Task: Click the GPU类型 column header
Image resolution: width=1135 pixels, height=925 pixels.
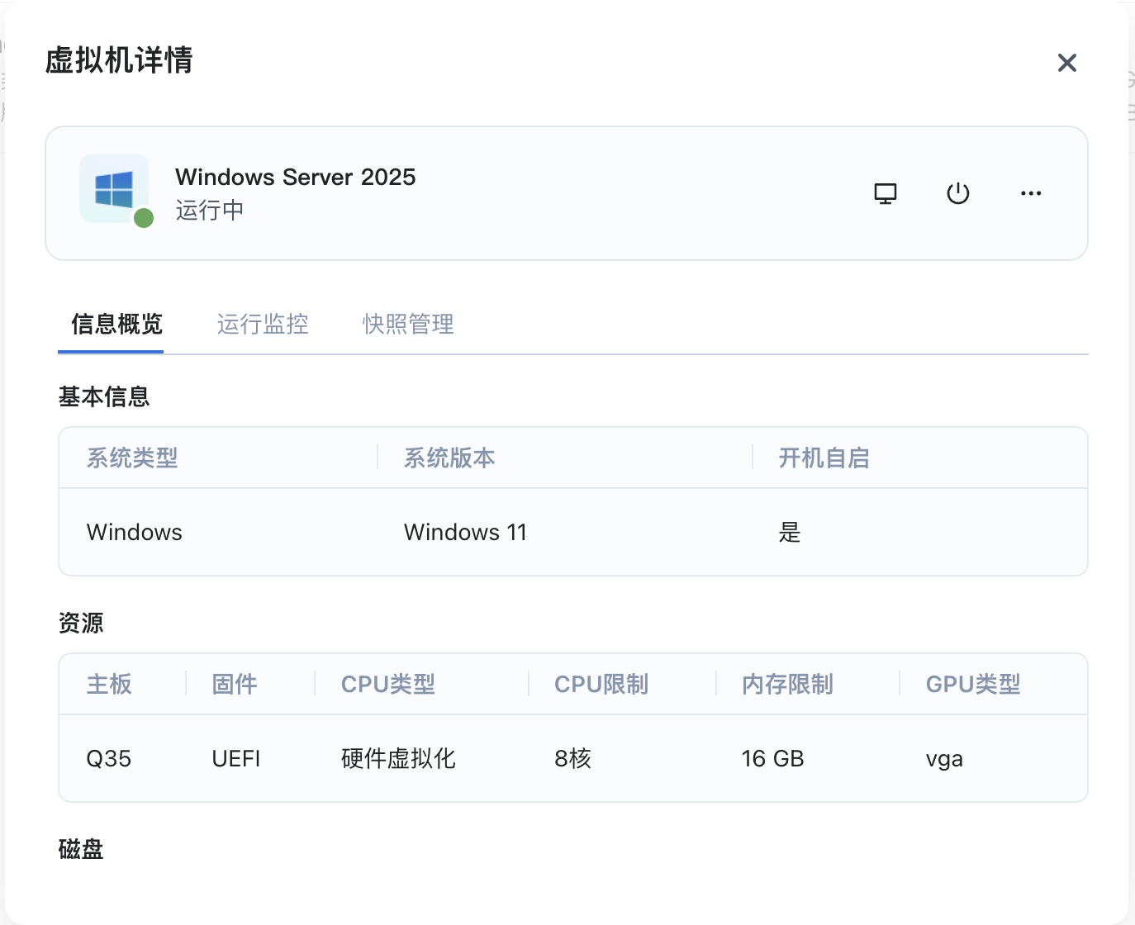Action: pyautogui.click(x=973, y=684)
